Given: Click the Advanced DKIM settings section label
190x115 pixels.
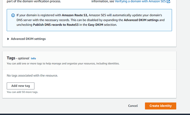Looking at the screenshot, I should [x=28, y=39].
